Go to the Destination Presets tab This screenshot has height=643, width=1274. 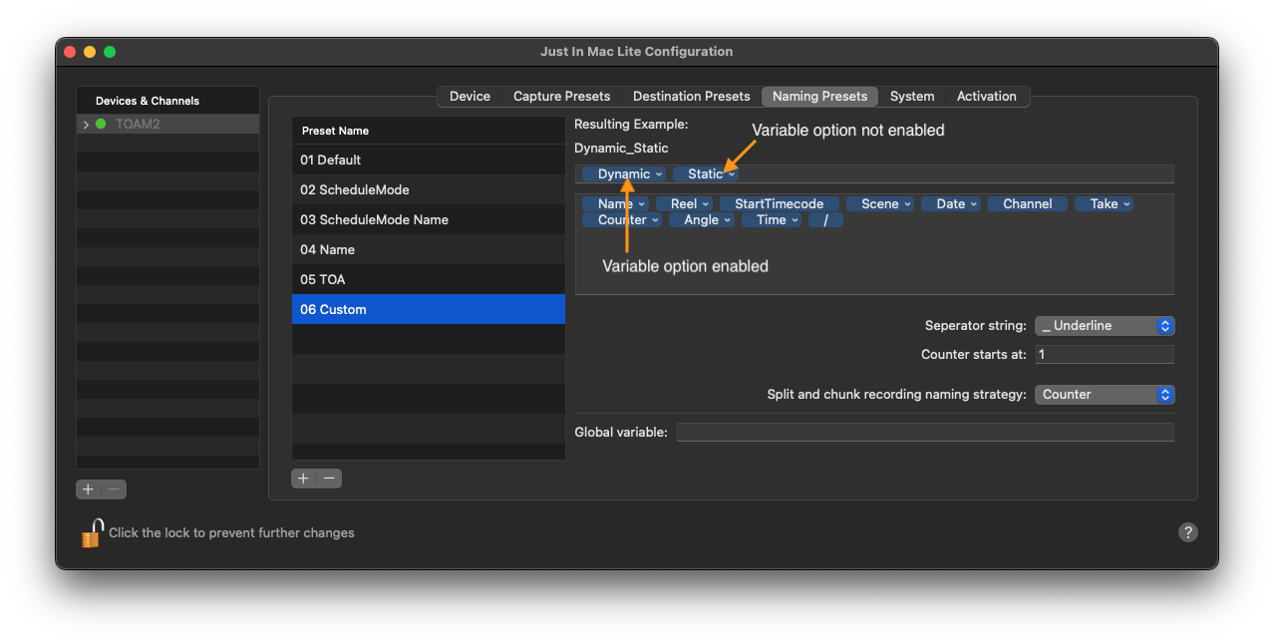pos(691,97)
